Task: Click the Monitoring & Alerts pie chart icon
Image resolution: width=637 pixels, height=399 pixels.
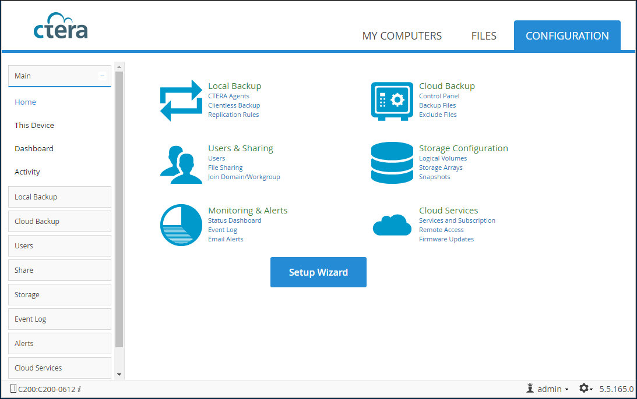Action: tap(181, 225)
